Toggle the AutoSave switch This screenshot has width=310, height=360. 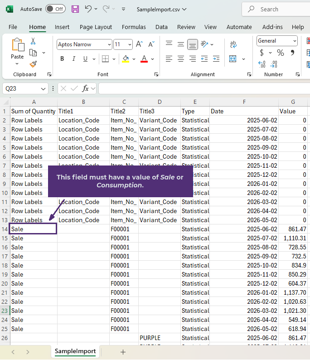pyautogui.click(x=56, y=9)
